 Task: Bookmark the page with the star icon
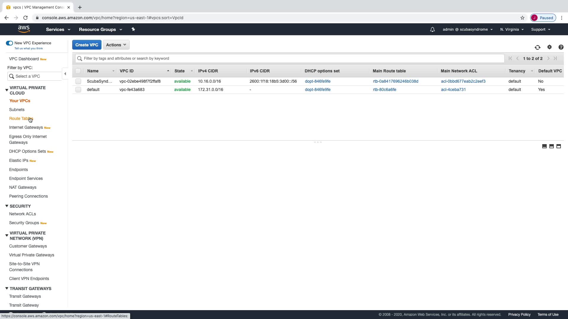522,18
